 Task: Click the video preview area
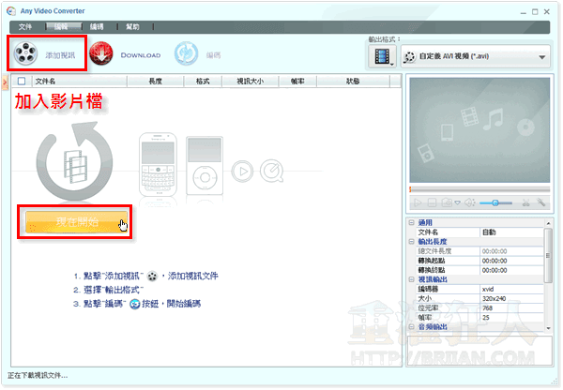[x=479, y=130]
